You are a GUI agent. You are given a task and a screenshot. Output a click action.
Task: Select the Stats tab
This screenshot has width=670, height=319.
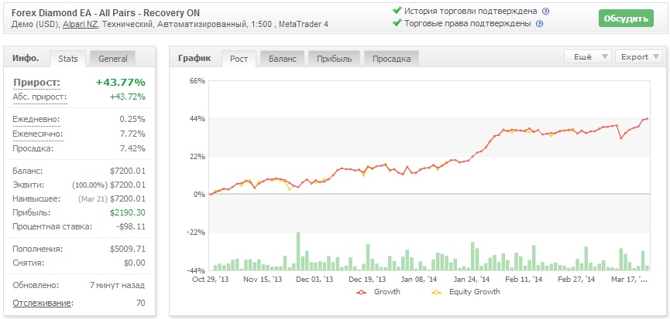tap(68, 58)
